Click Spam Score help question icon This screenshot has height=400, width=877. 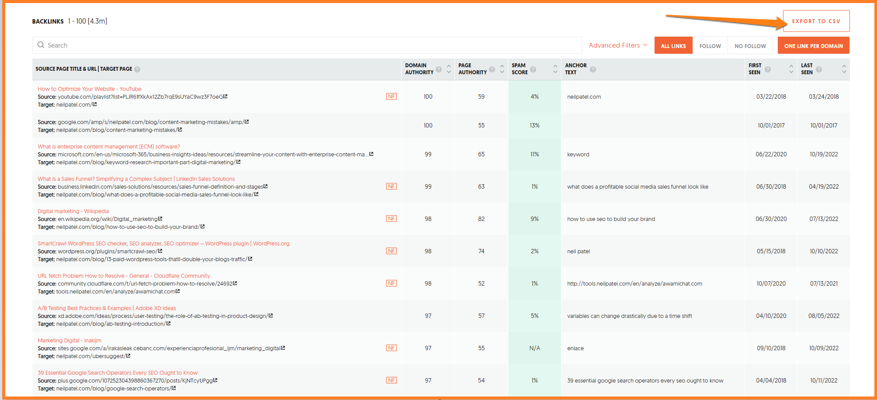click(533, 69)
